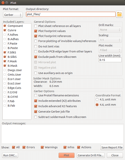The width and height of the screenshot is (125, 160).
Task: Uncheck Generate Gerber job file
Action: point(36,112)
